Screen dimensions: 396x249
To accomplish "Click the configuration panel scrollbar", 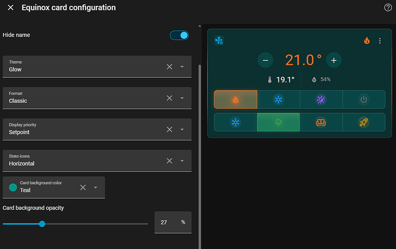I will coord(200,156).
